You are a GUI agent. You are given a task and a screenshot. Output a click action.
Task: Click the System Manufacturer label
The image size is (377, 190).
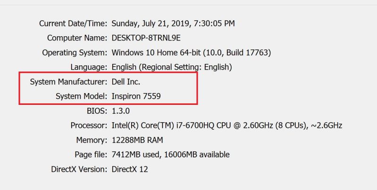coord(68,82)
